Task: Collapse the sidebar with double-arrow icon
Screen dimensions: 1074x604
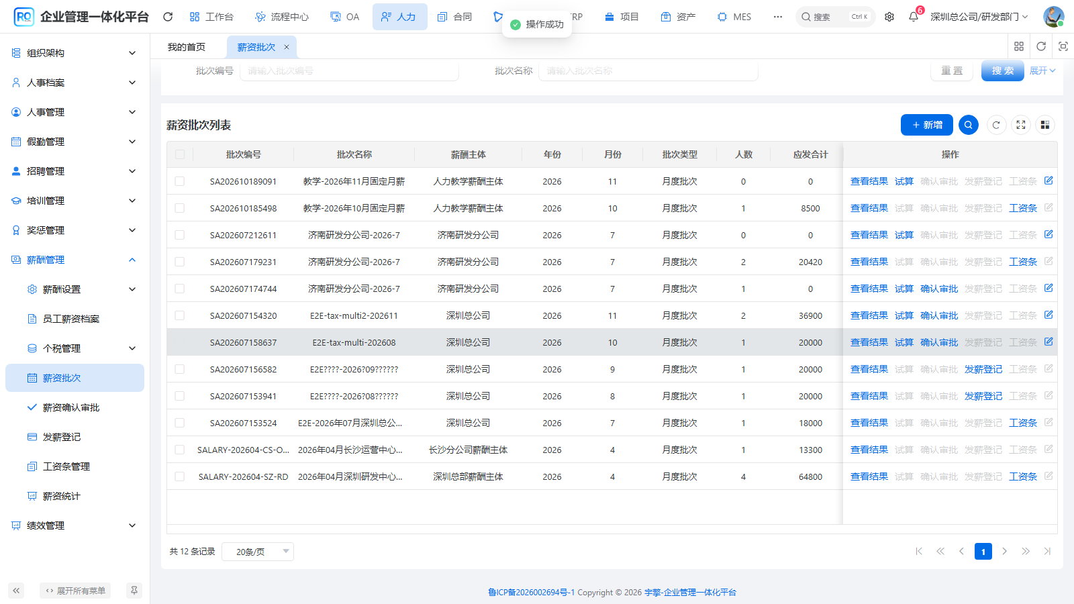Action: click(16, 591)
